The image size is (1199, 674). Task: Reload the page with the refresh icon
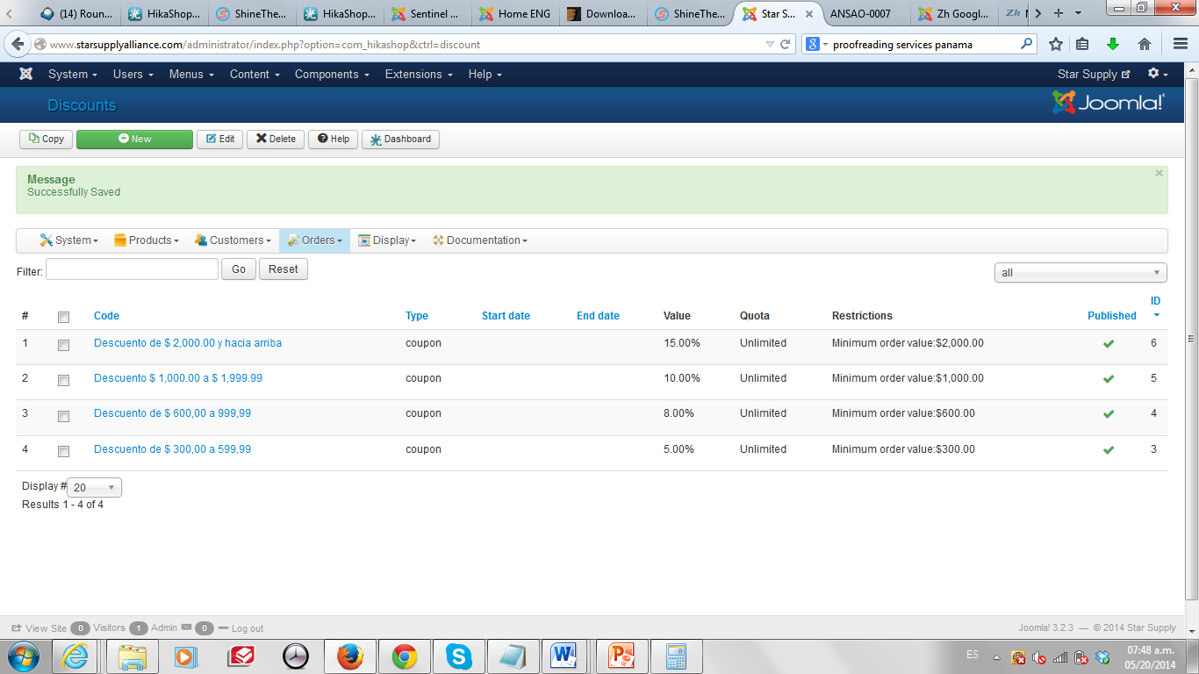pos(786,44)
